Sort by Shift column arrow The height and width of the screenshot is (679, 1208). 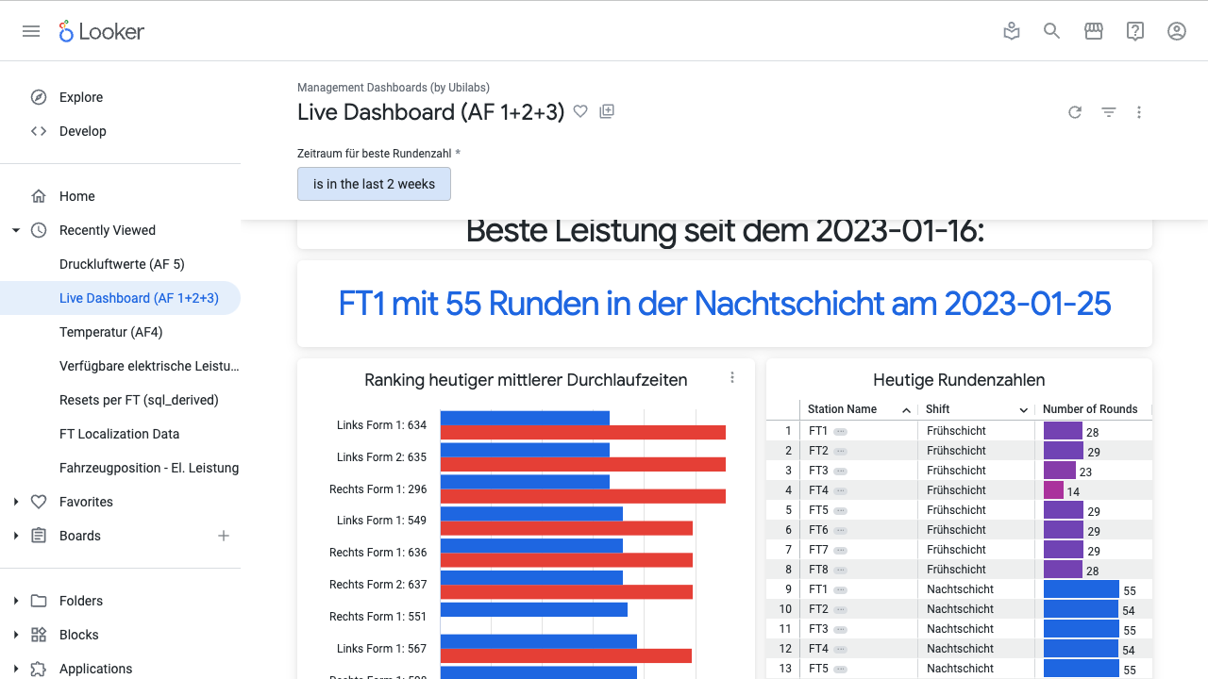1024,409
